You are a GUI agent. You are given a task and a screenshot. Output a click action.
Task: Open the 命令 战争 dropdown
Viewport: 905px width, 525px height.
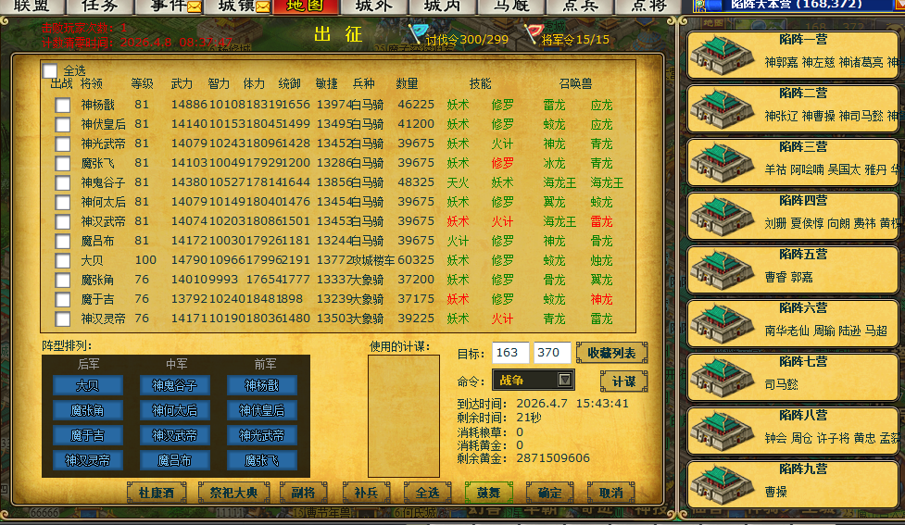pos(564,380)
